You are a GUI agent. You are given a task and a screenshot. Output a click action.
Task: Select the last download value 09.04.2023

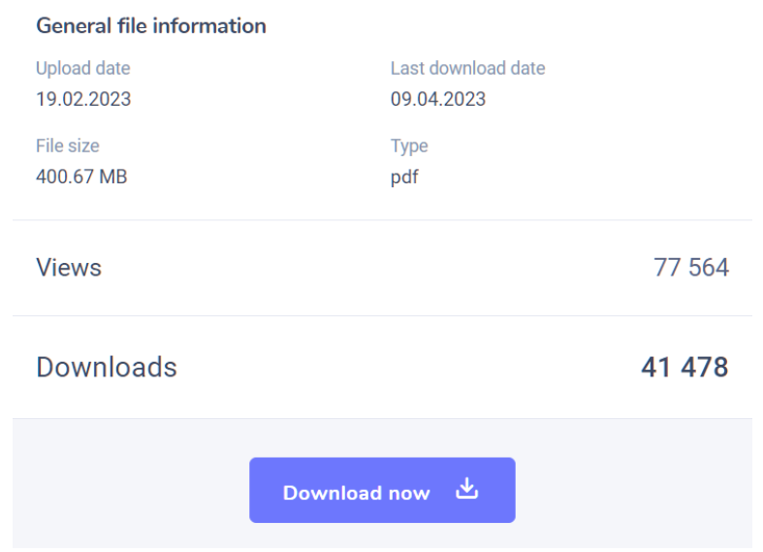coord(438,99)
